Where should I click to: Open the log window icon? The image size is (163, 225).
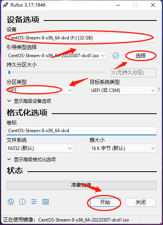(x=46, y=202)
